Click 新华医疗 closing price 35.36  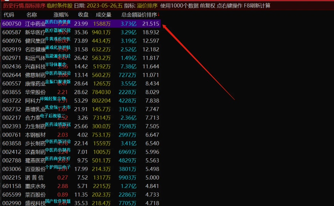[x=81, y=32]
